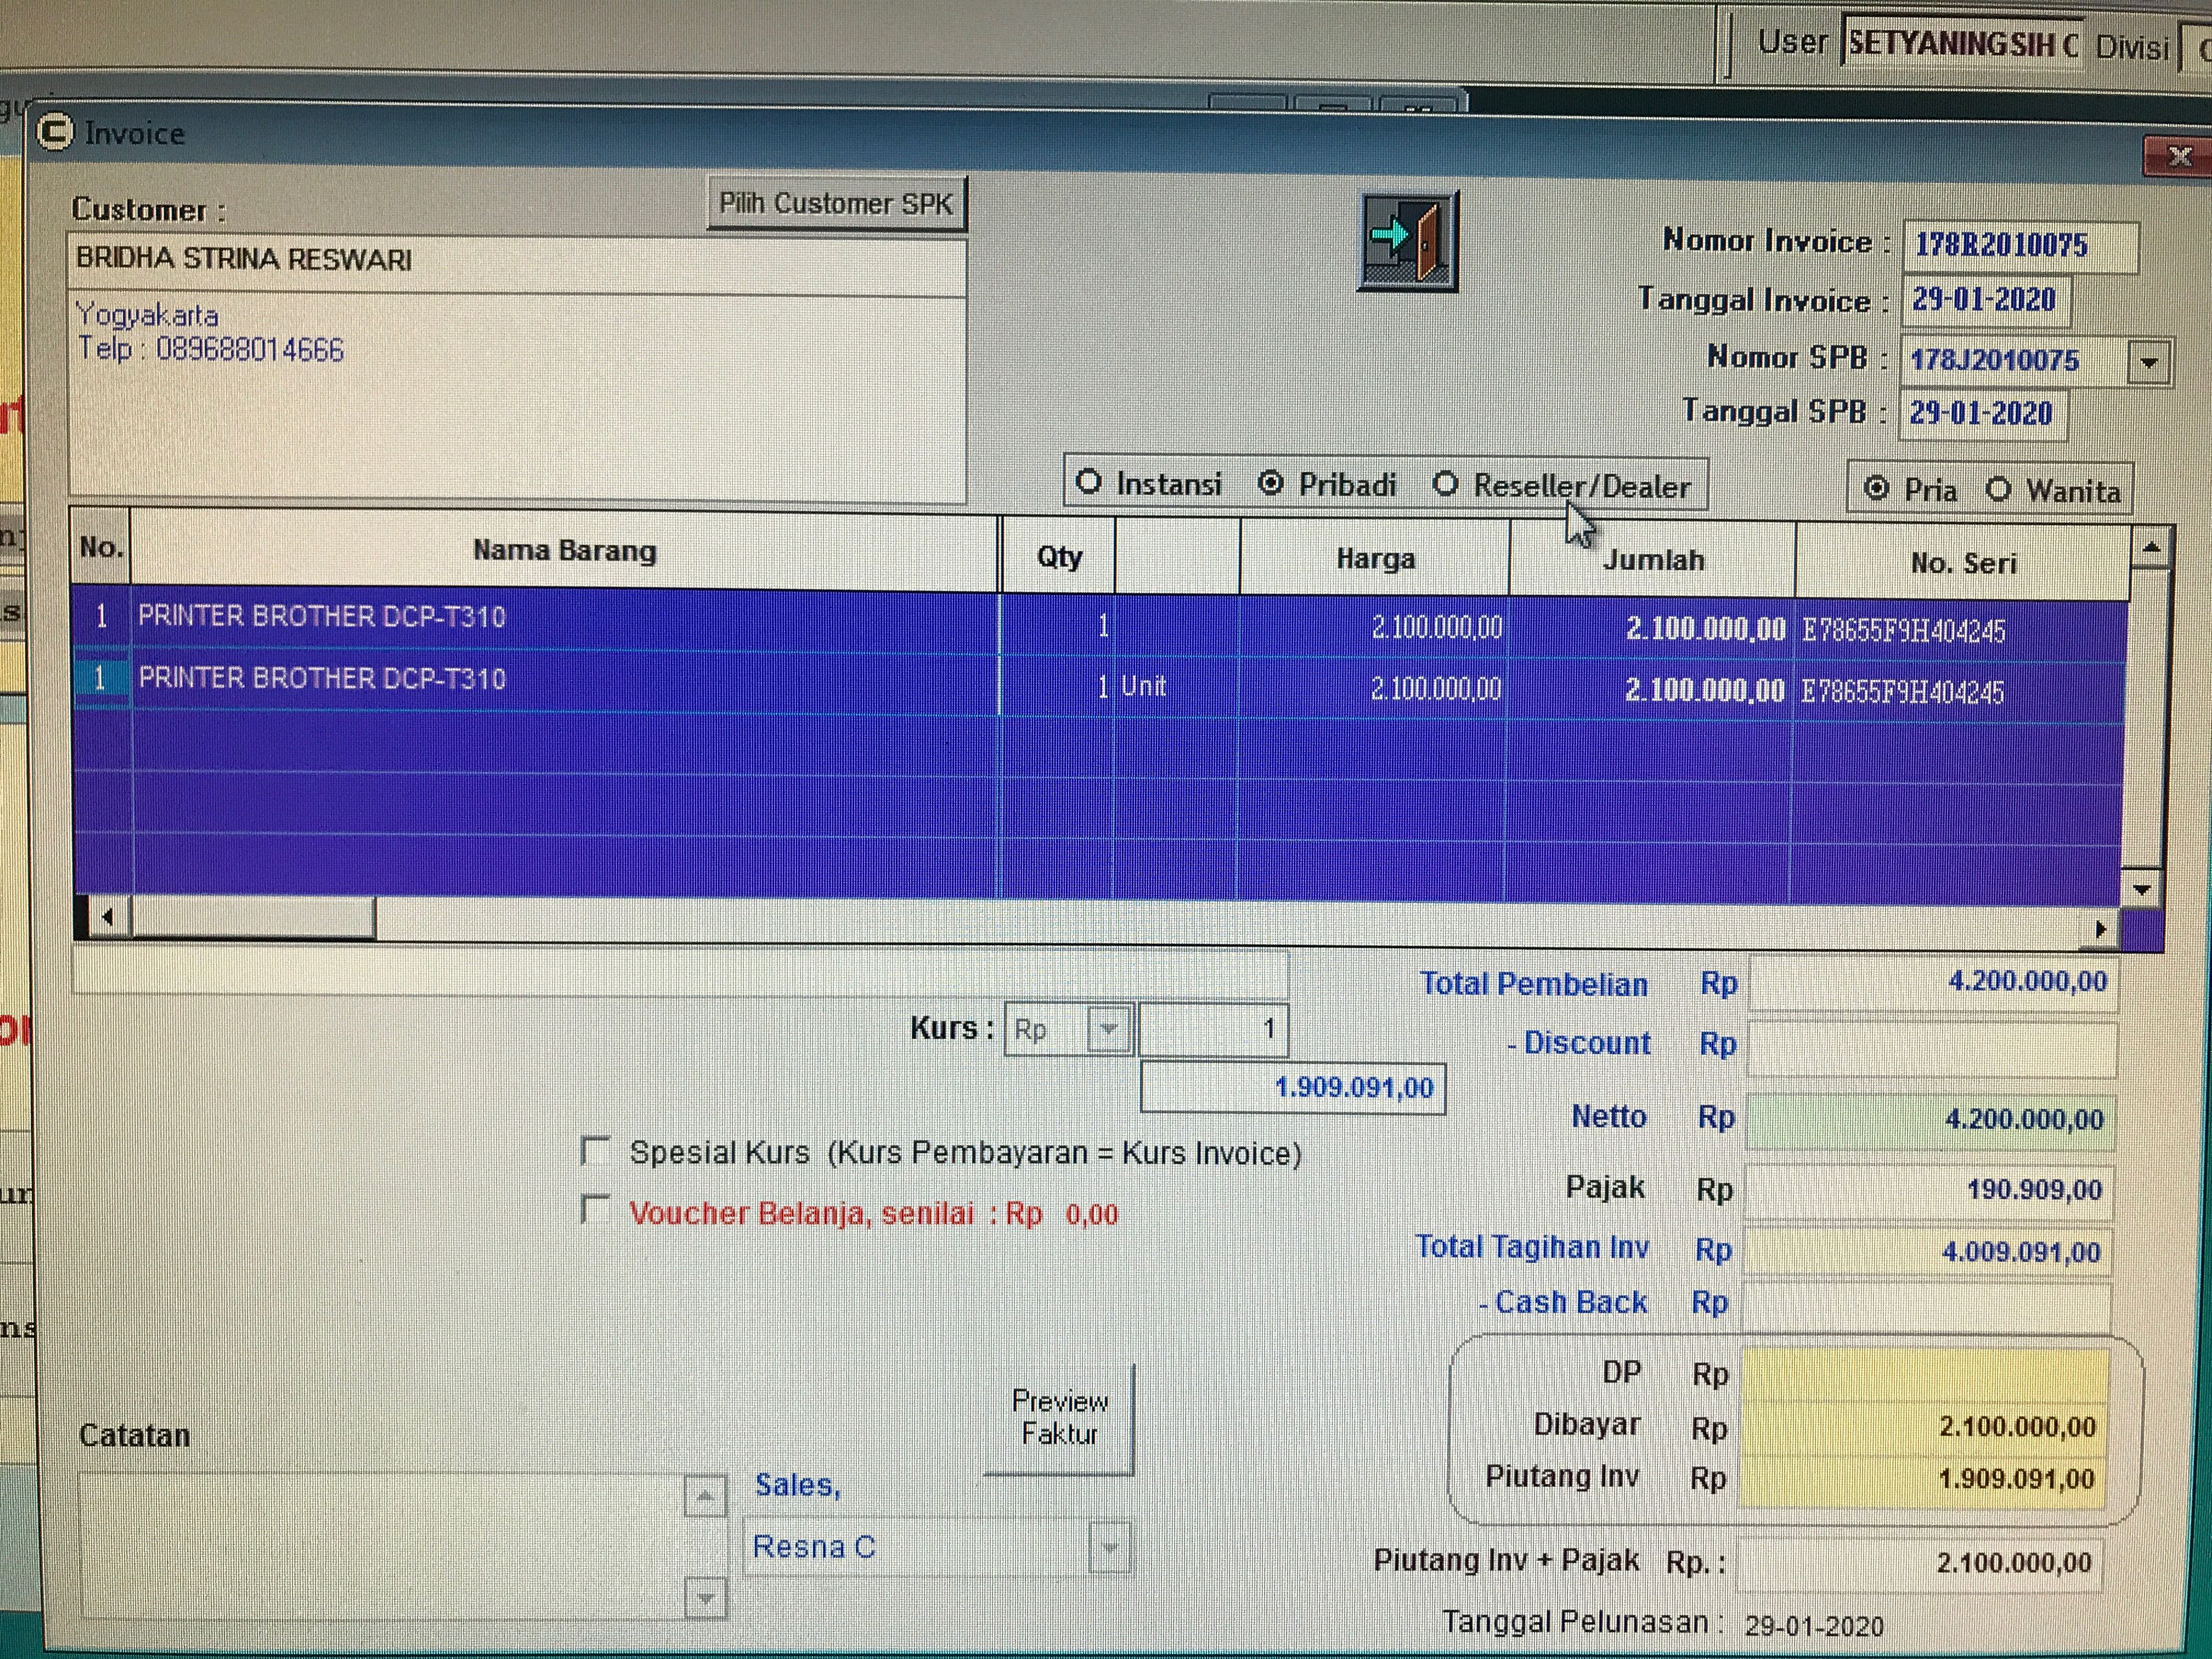Viewport: 2212px width, 1659px height.
Task: Open the Sales person dropdown
Action: pyautogui.click(x=1109, y=1548)
